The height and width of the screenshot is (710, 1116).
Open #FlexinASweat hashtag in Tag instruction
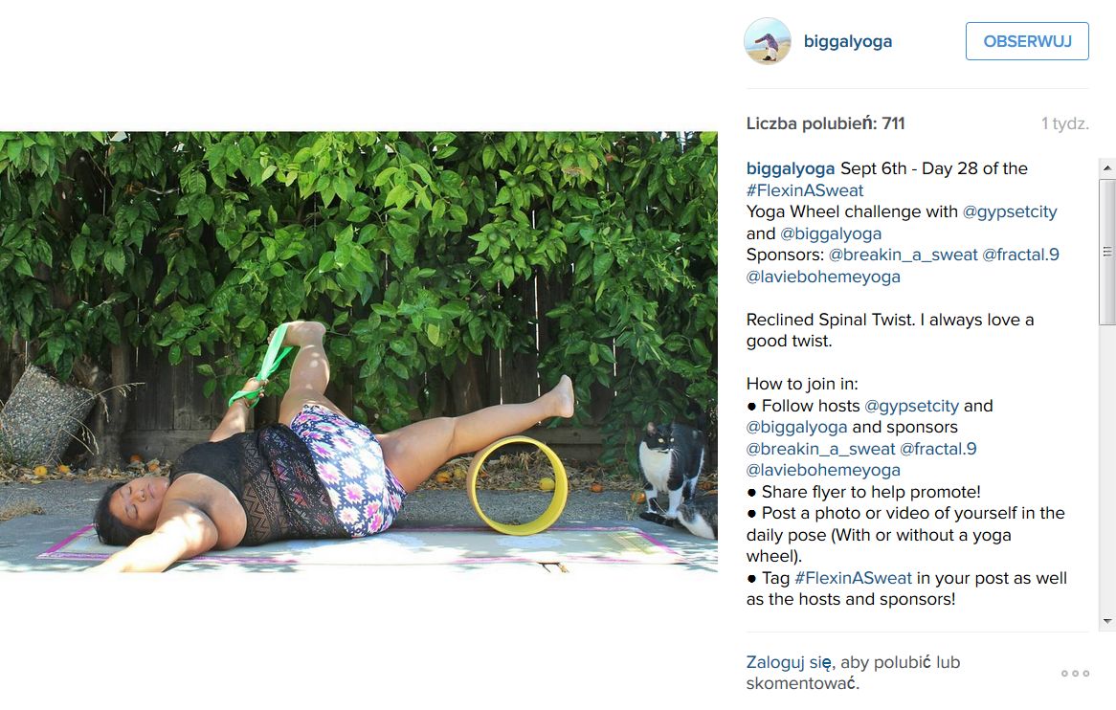click(x=853, y=578)
